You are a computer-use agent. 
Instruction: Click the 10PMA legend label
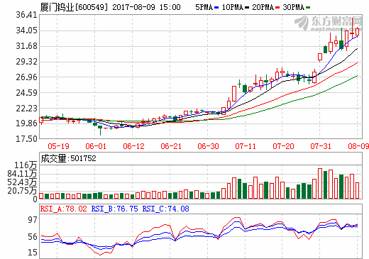click(x=233, y=7)
